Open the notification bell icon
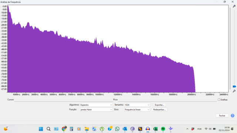The image size is (237, 133). click(x=232, y=129)
